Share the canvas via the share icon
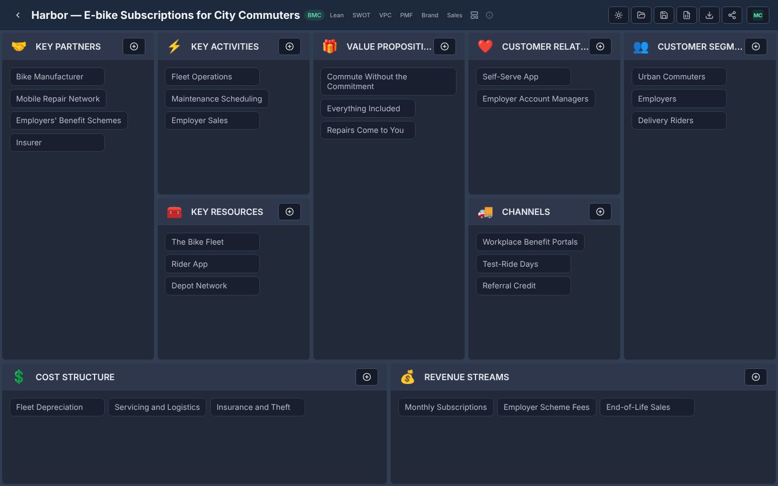Image resolution: width=778 pixels, height=486 pixels. point(732,15)
